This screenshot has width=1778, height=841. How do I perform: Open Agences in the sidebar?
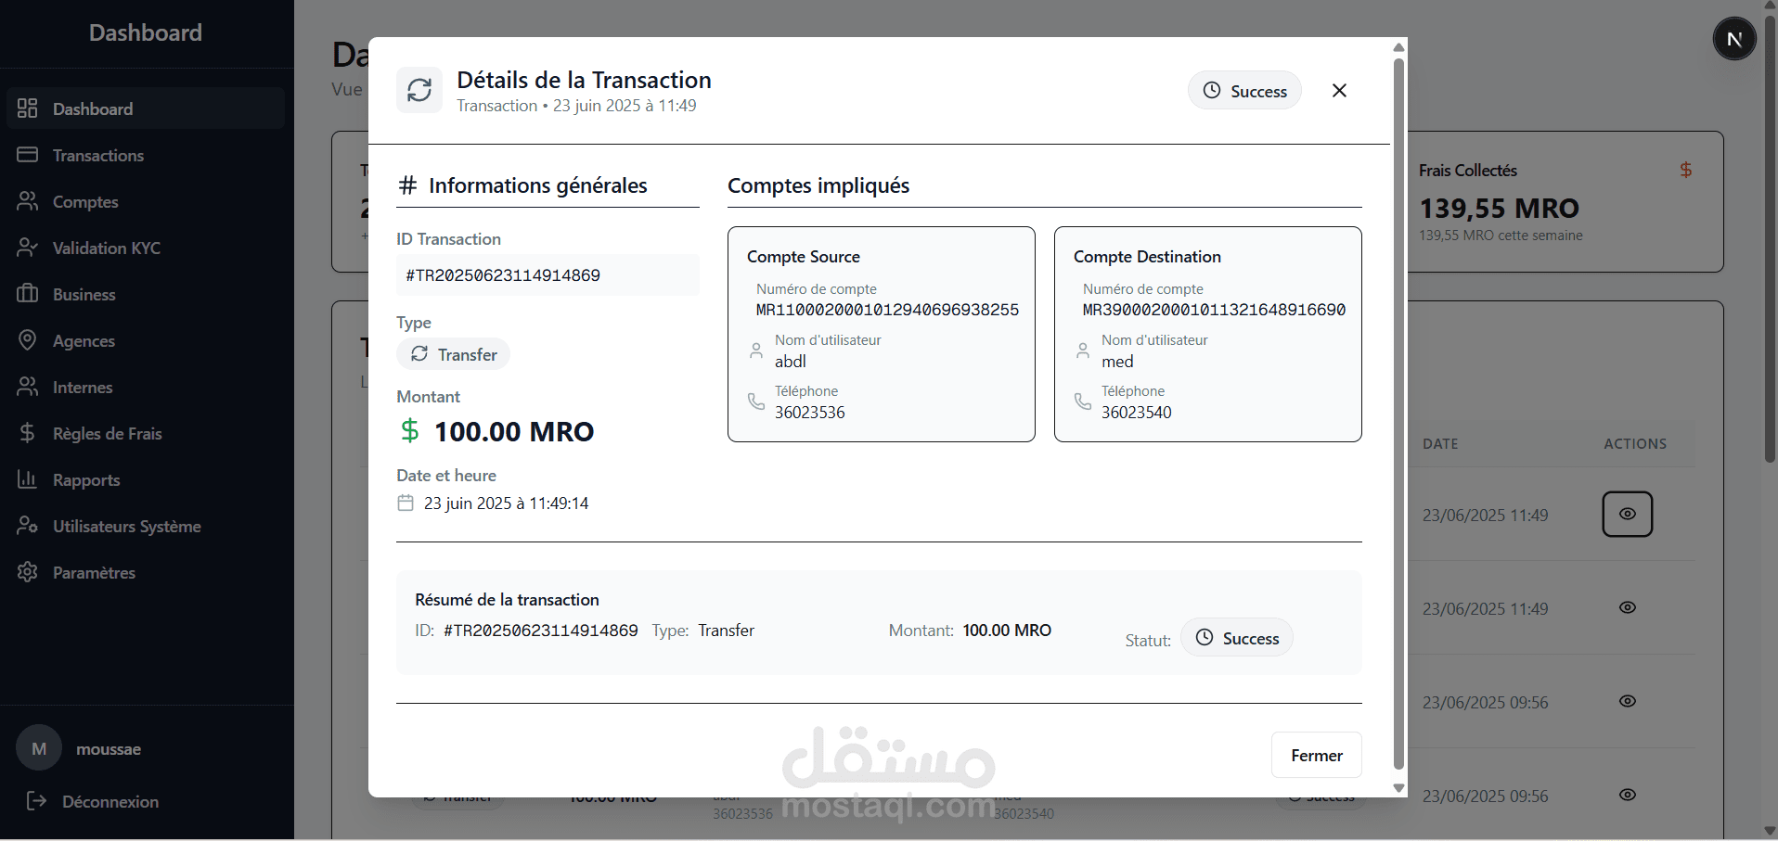[x=146, y=340]
